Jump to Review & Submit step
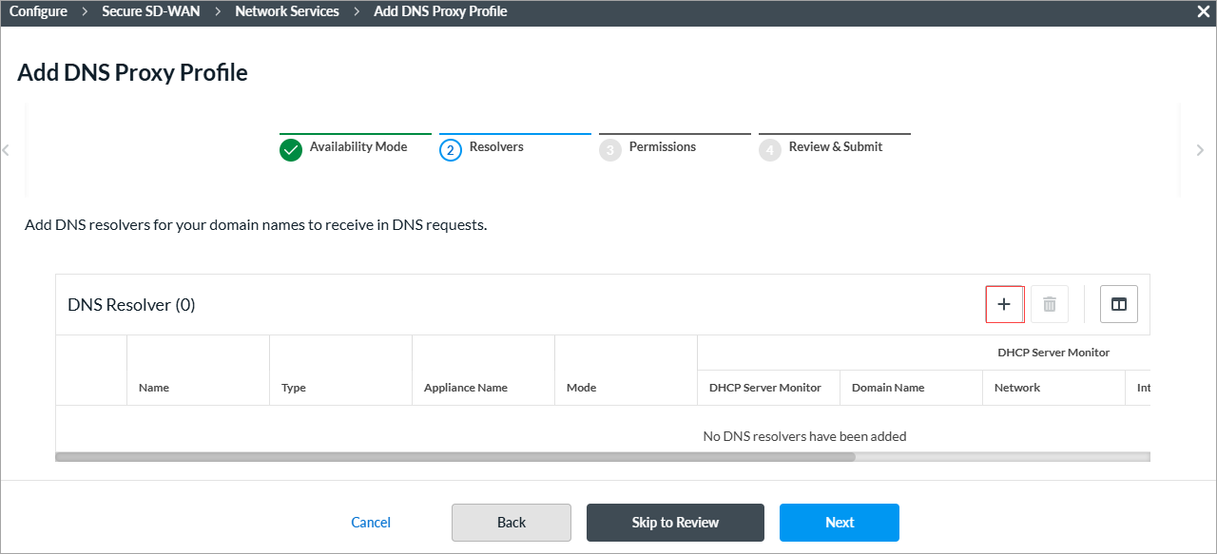Viewport: 1217px width, 554px height. coord(836,146)
